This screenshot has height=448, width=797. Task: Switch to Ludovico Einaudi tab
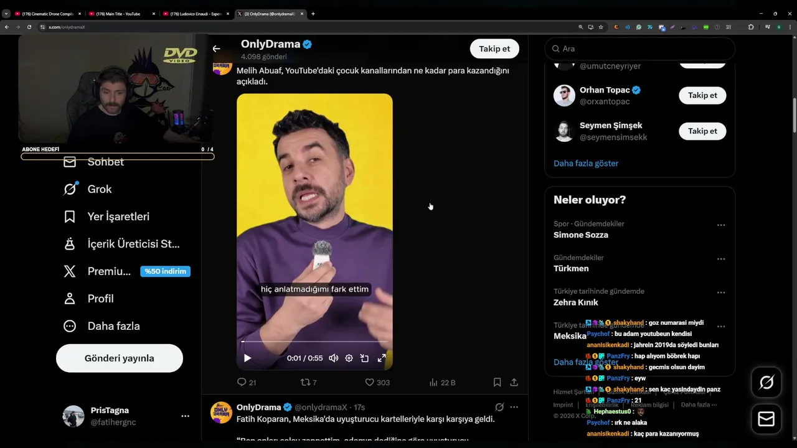click(x=196, y=14)
